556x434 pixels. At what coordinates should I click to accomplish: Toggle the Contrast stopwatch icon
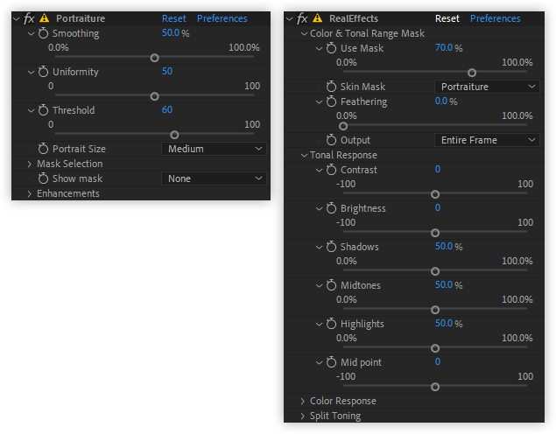tap(331, 170)
